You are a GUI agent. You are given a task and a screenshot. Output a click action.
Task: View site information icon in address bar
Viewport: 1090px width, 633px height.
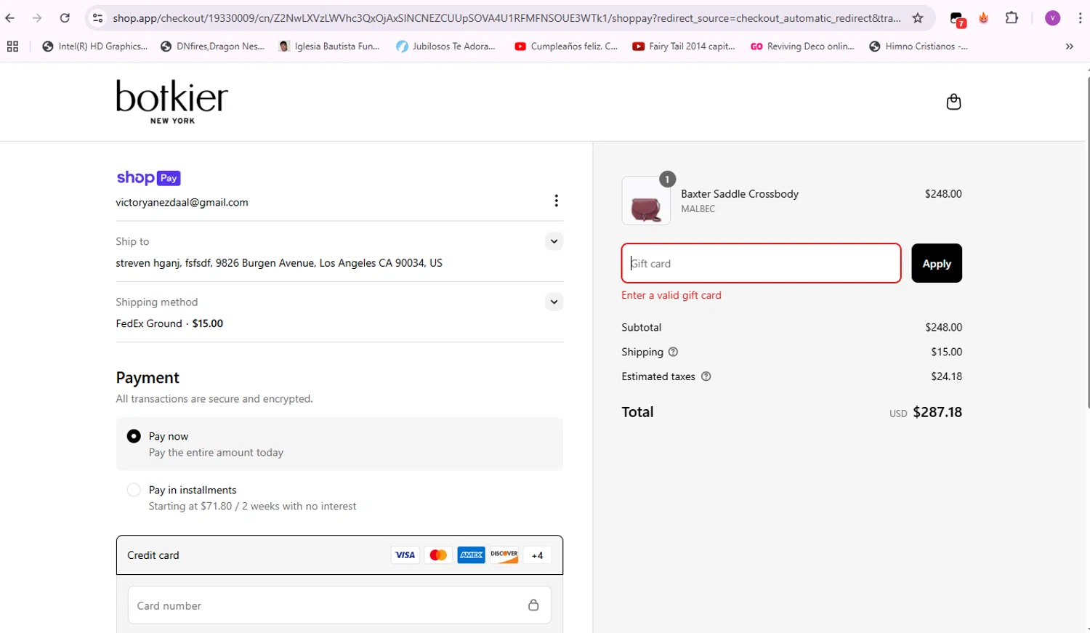98,18
